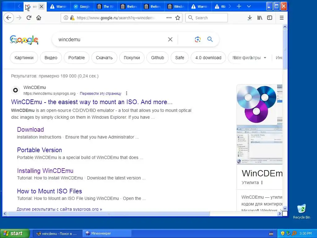Open the Portable Version sitelink
Screen dimensions: 317x238
39,150
